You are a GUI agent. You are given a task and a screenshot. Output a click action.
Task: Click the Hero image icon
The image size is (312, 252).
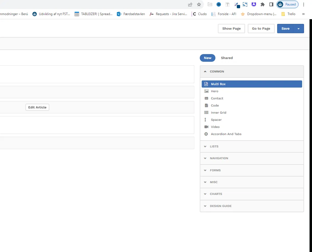pos(206,91)
